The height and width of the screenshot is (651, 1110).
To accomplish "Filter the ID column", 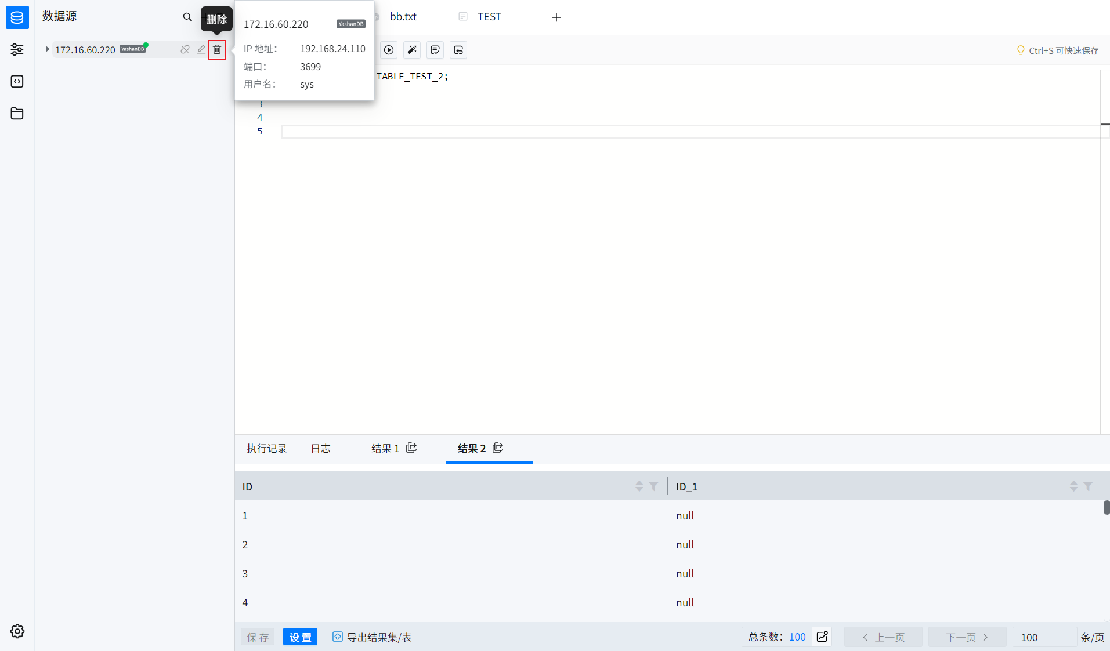I will coord(654,486).
